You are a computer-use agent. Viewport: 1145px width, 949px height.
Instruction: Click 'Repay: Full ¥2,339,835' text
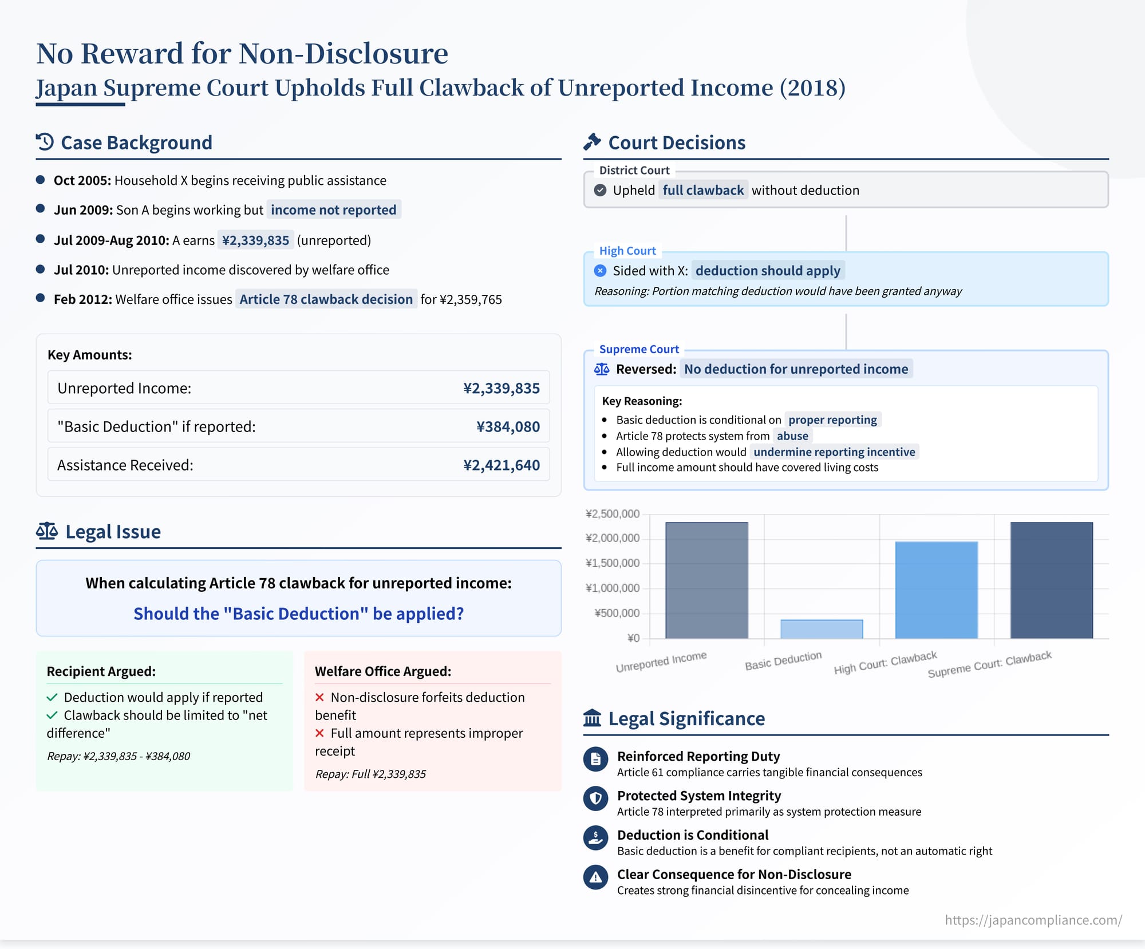370,774
